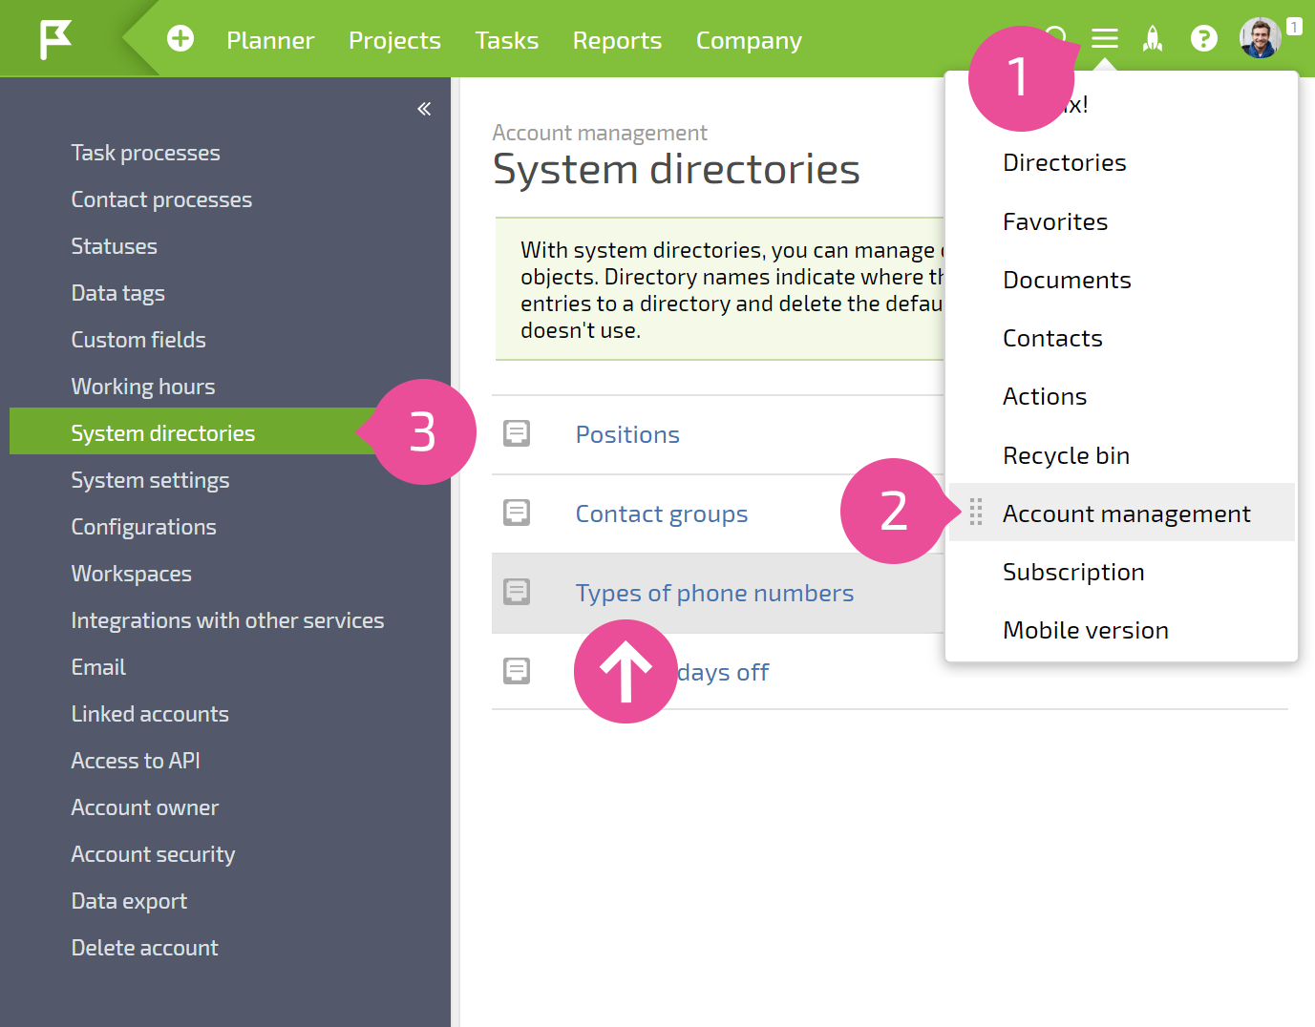
Task: Open Data export in sidebar
Action: [x=129, y=901]
